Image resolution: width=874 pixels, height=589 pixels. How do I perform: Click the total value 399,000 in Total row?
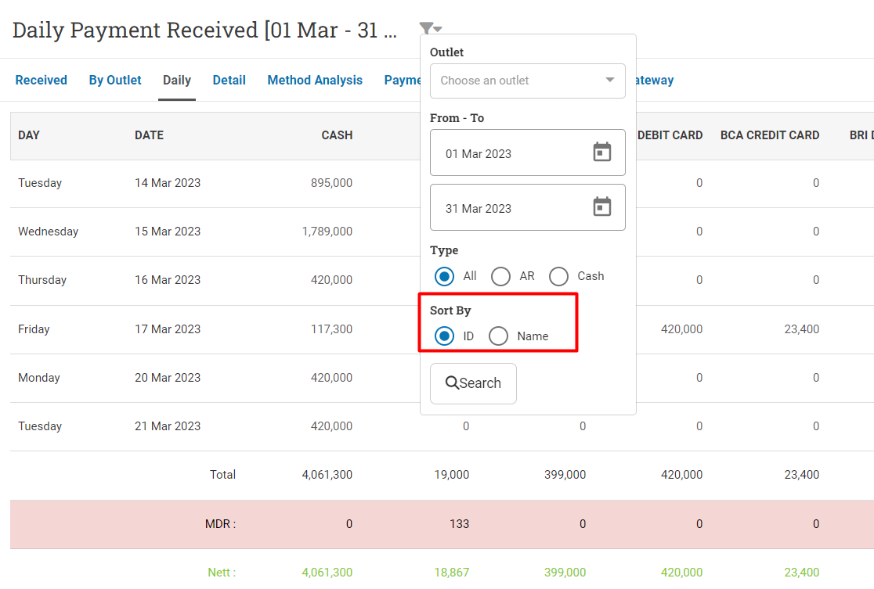[x=565, y=475]
